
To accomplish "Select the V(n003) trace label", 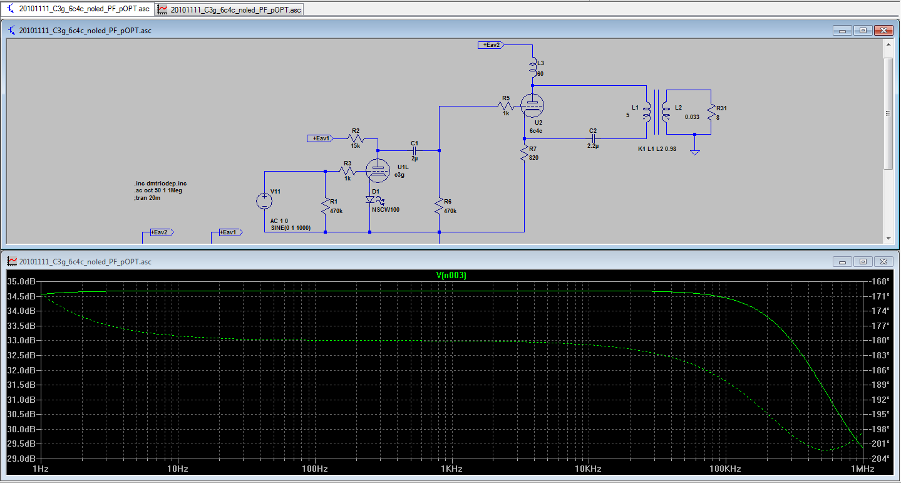I will click(x=451, y=275).
